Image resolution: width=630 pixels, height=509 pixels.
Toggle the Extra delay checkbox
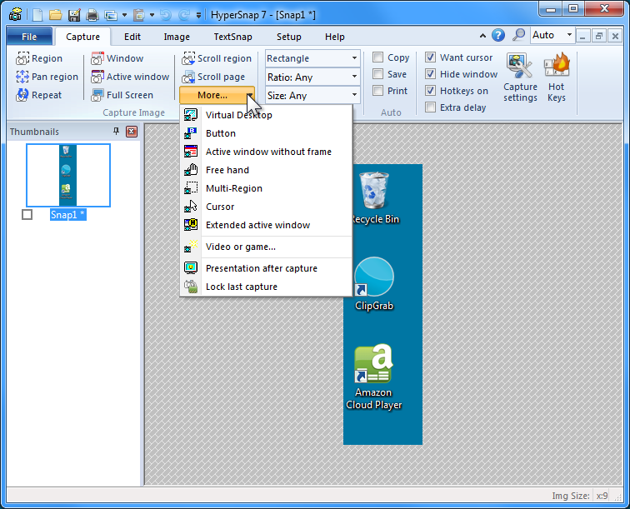tap(430, 107)
